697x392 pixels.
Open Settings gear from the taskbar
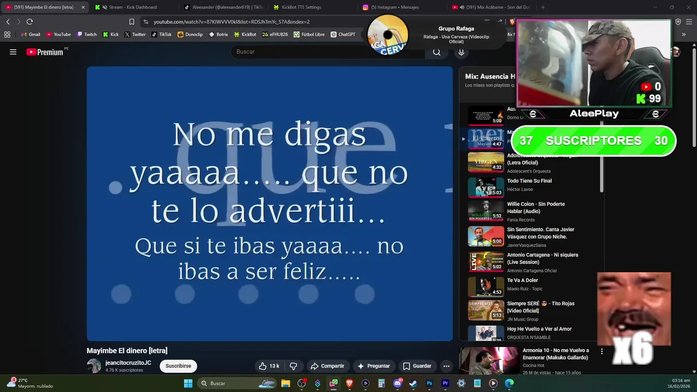point(461,383)
